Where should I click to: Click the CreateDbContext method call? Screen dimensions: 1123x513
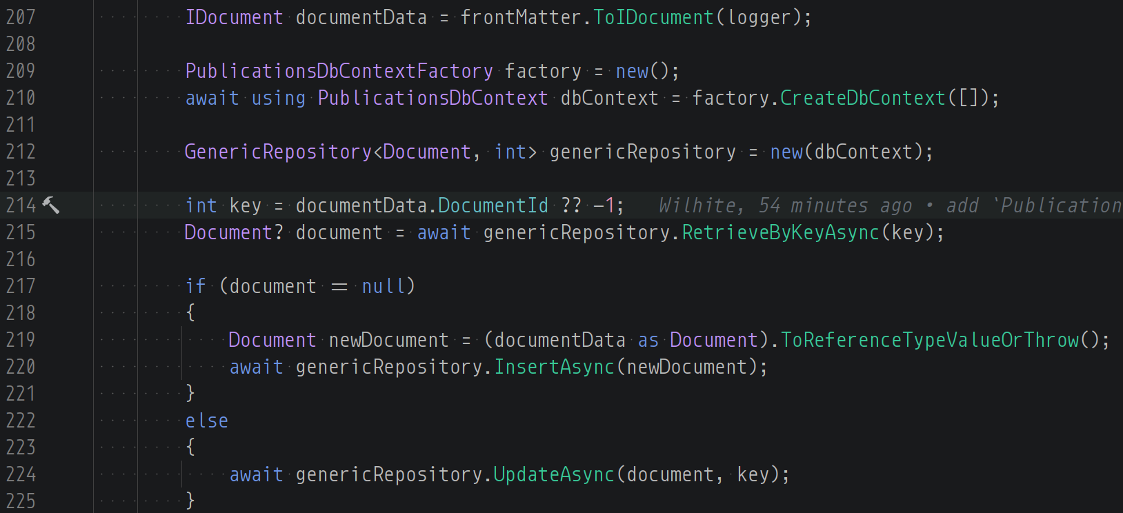coord(863,98)
